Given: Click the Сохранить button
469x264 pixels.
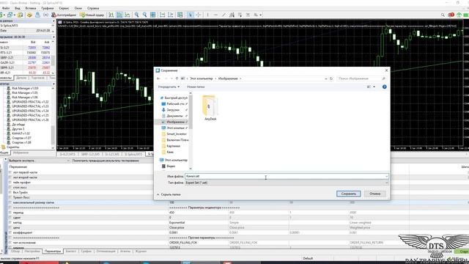Looking at the screenshot, I should (x=349, y=194).
